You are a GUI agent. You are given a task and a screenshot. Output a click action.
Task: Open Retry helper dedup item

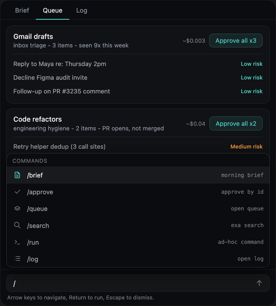[138, 147]
